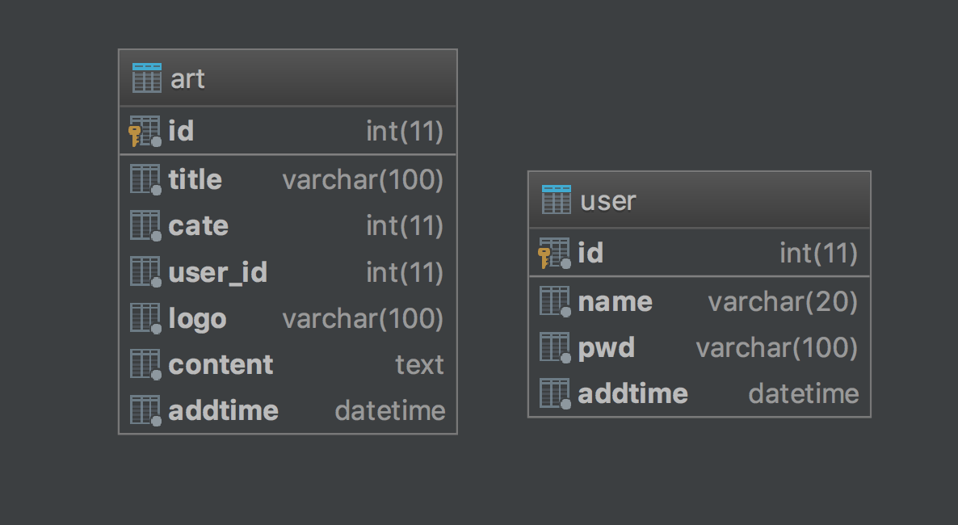Click the art table icon
Viewport: 958px width, 525px height.
coord(146,78)
